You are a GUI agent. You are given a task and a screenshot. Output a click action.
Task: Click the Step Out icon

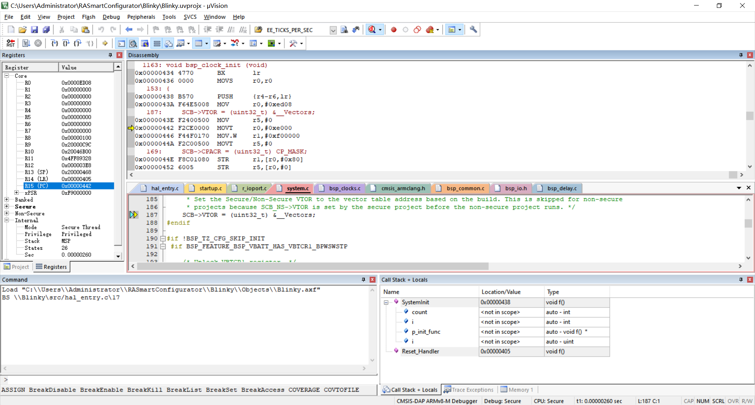(x=78, y=43)
